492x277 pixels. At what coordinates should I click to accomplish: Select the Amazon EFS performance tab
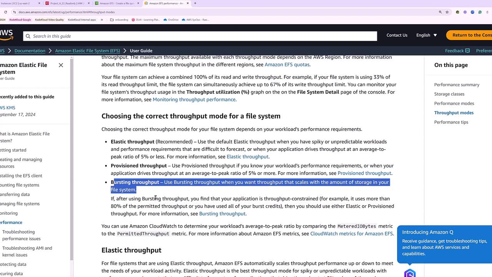click(166, 3)
